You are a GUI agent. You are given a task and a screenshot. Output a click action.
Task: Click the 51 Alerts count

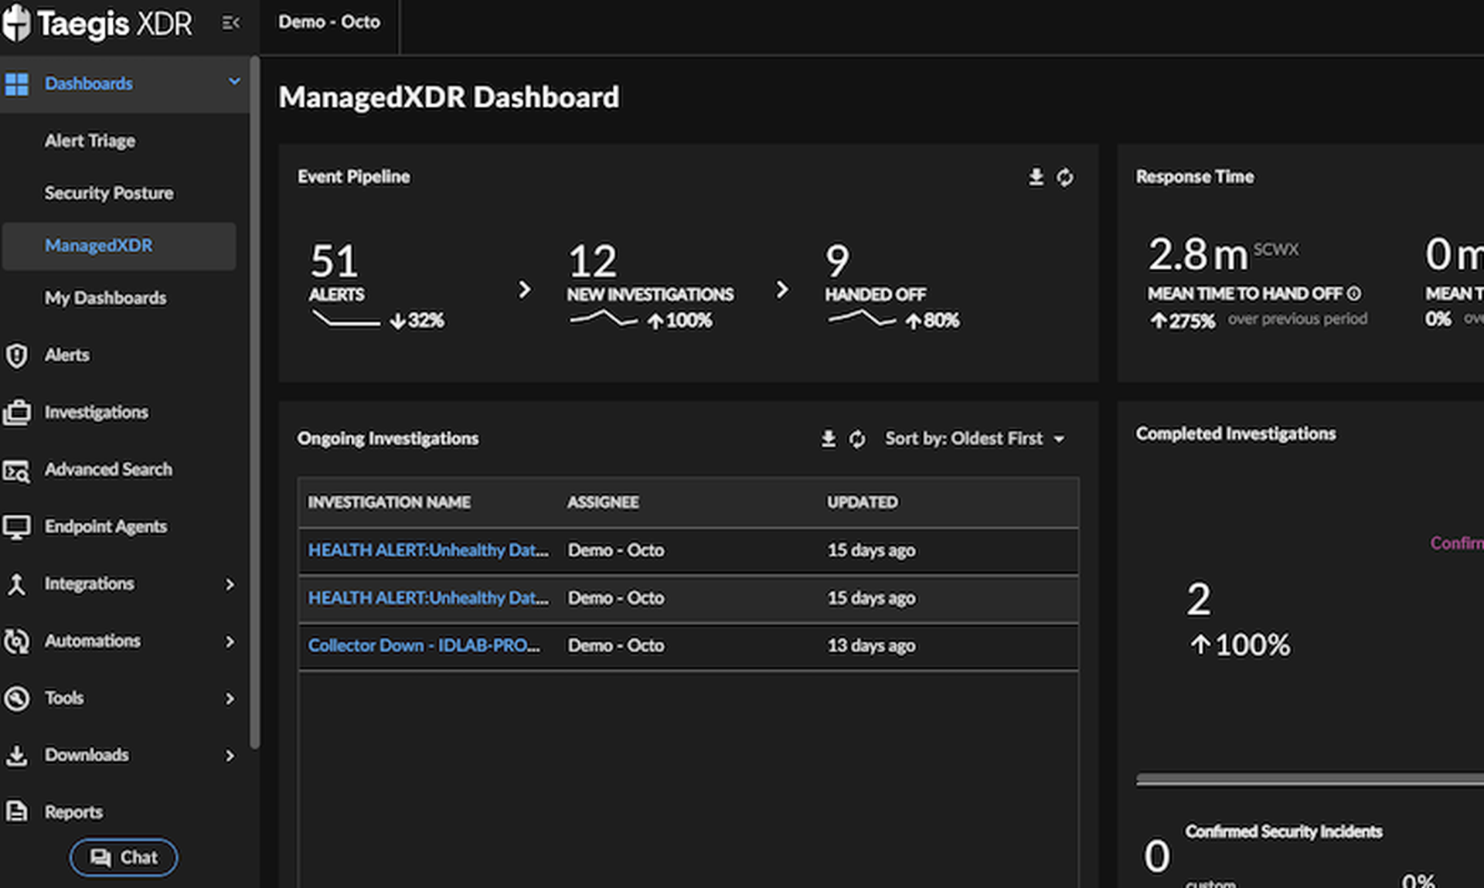tap(334, 261)
